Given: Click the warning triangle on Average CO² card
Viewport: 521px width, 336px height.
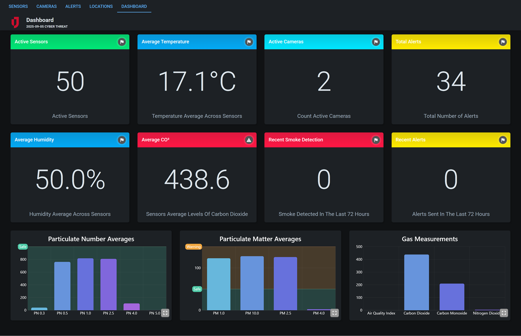Looking at the screenshot, I should [249, 140].
